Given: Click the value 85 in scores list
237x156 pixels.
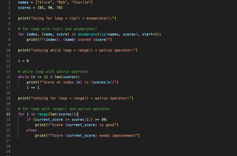Looking at the screenshot, I should tap(41, 8).
